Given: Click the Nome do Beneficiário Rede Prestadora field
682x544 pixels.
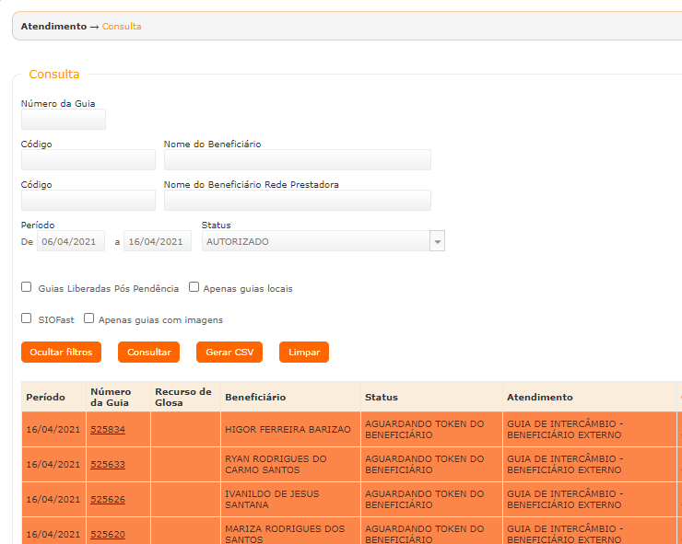Looking at the screenshot, I should [297, 201].
